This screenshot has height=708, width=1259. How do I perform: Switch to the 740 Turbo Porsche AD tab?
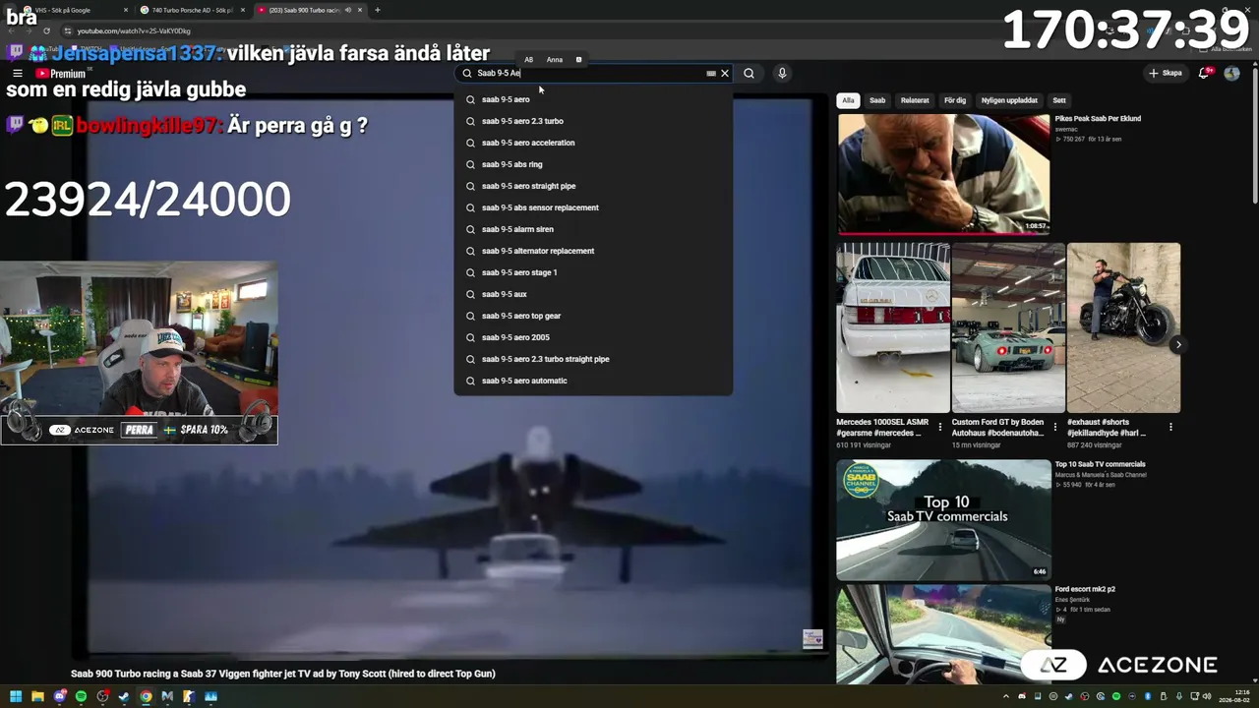[193, 10]
